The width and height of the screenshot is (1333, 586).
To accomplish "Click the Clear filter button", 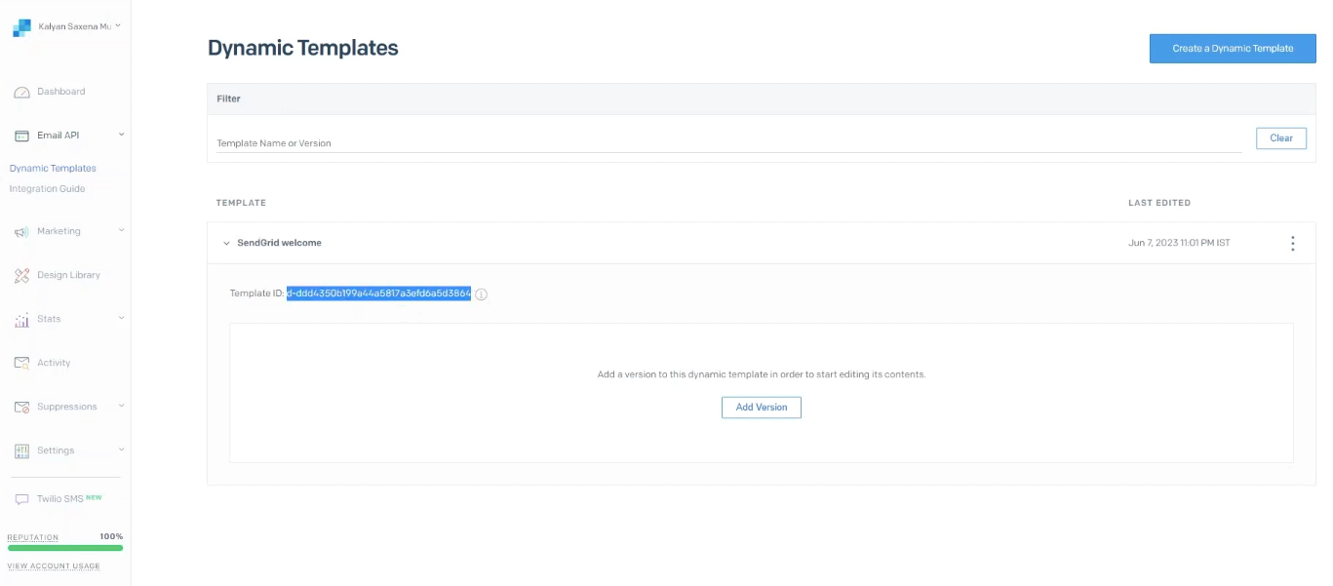I will (x=1281, y=138).
